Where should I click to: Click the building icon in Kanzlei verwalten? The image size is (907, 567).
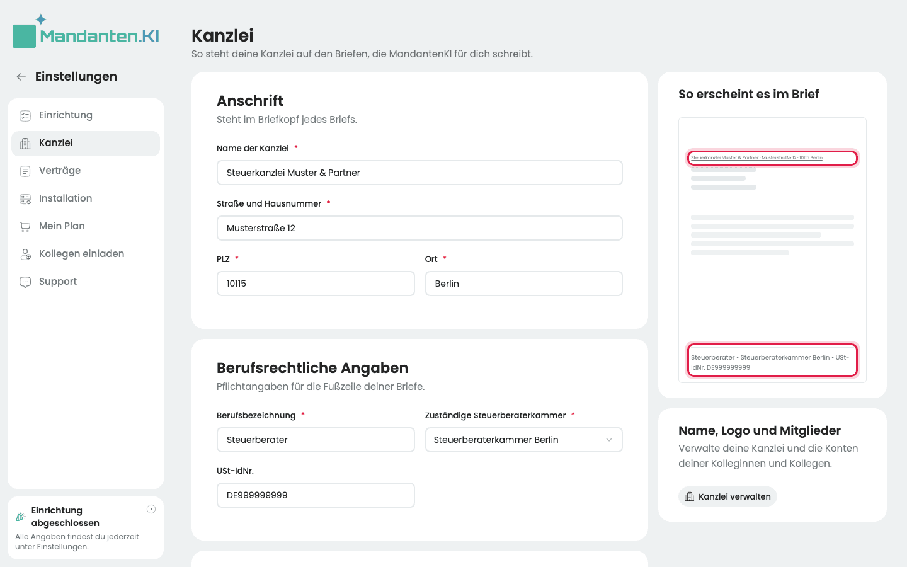(690, 496)
